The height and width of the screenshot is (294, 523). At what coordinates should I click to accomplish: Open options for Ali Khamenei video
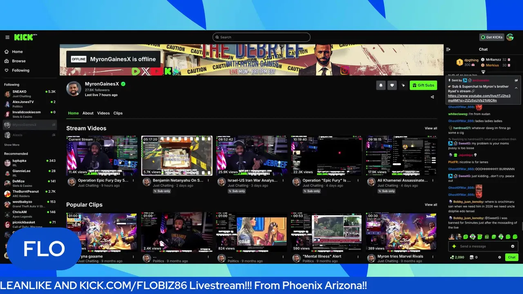point(433,180)
